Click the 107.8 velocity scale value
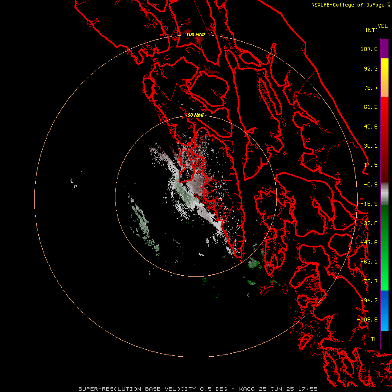The width and height of the screenshot is (392, 392). tap(369, 49)
